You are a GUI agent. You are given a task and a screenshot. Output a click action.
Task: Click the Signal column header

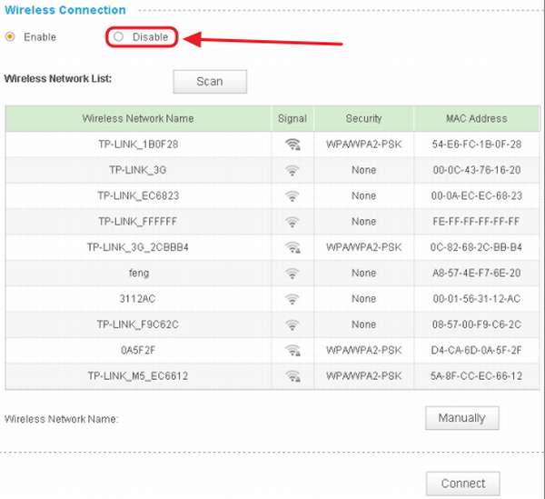coord(292,118)
